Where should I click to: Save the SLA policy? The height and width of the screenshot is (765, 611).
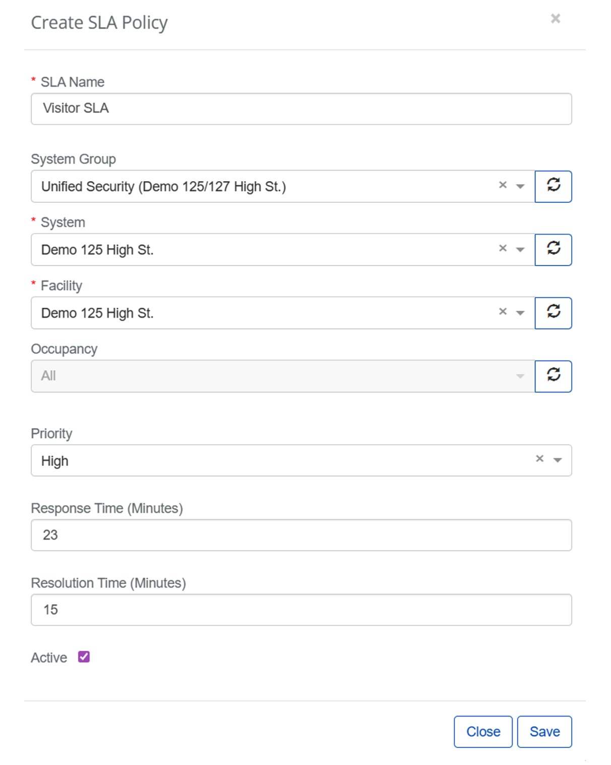(x=544, y=731)
